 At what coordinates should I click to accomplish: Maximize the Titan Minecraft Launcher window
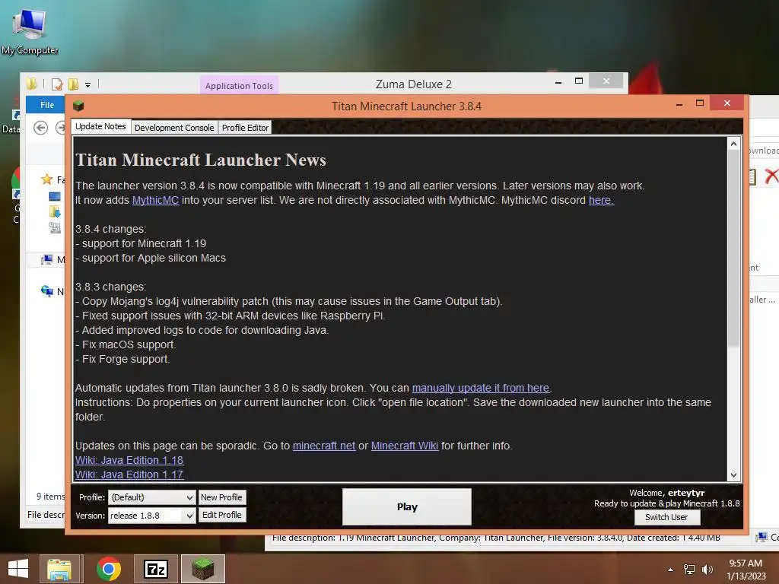click(700, 103)
